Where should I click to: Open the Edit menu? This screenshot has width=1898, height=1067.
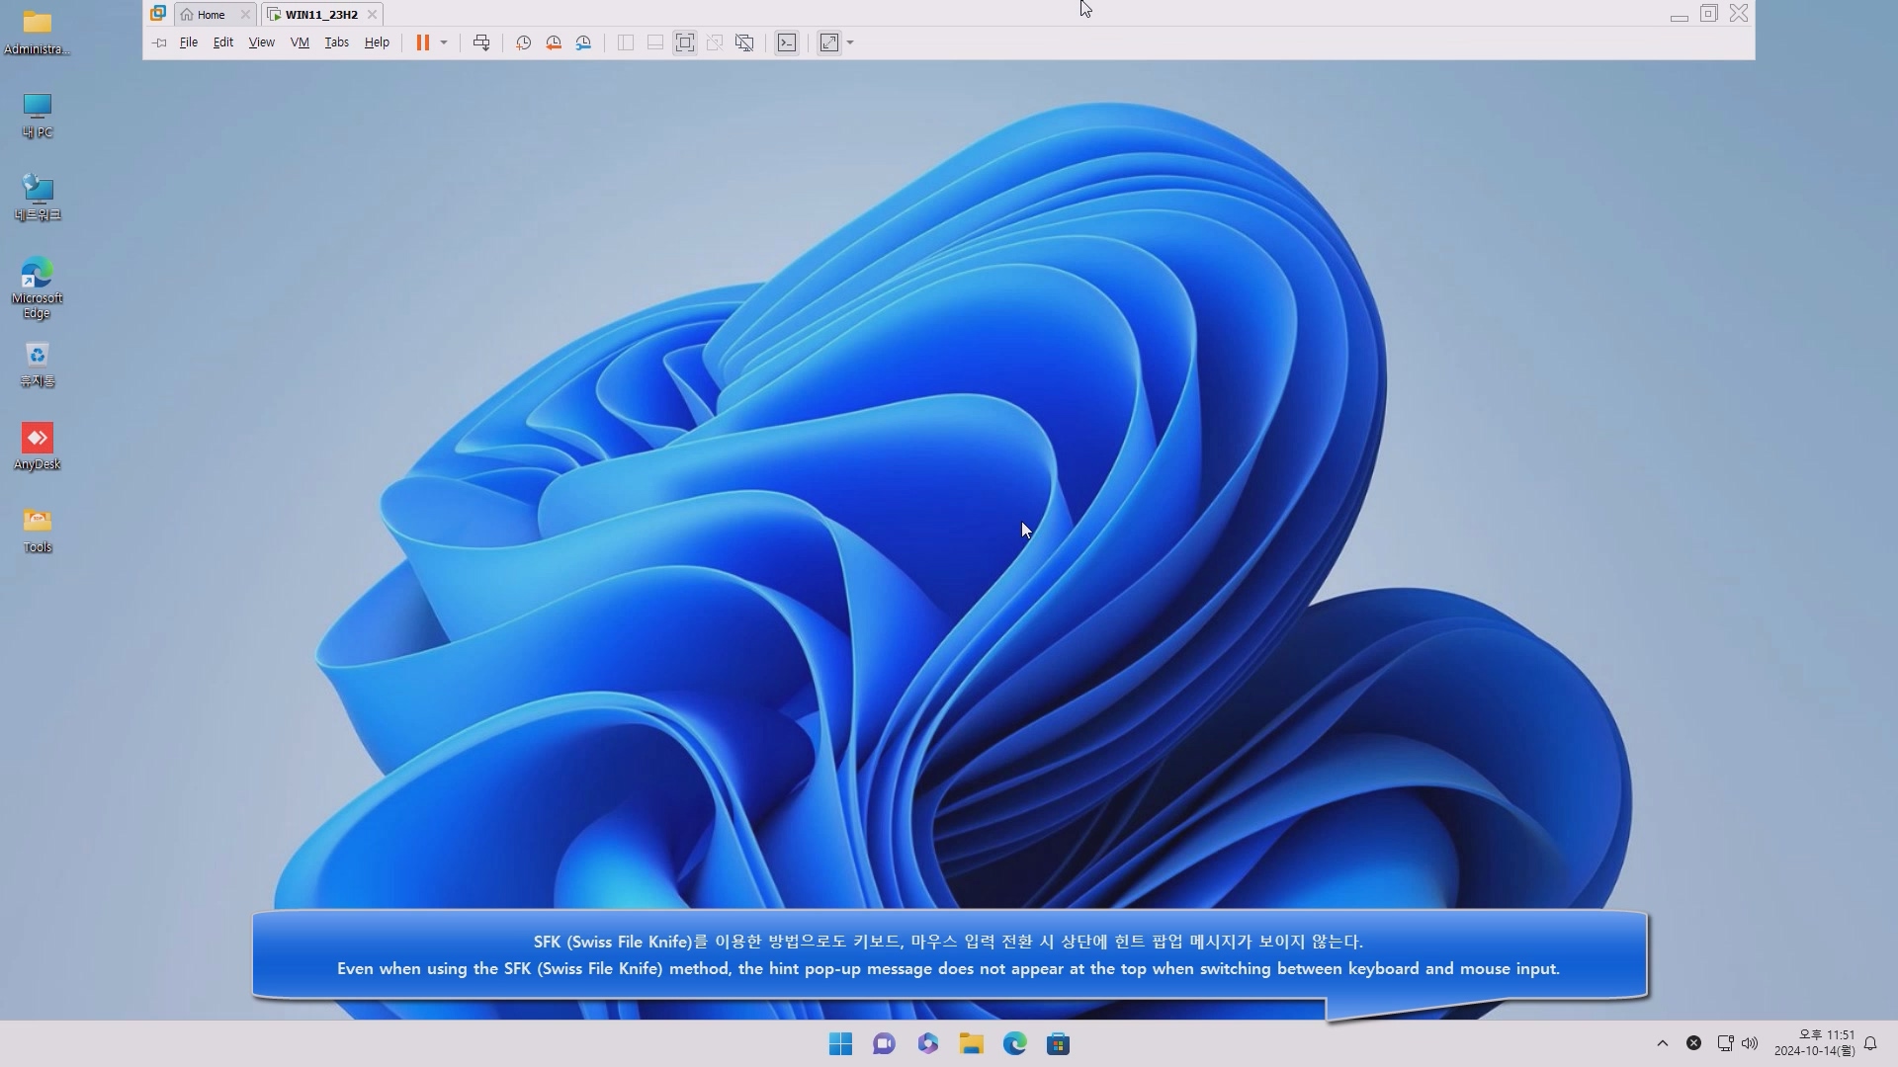tap(223, 42)
